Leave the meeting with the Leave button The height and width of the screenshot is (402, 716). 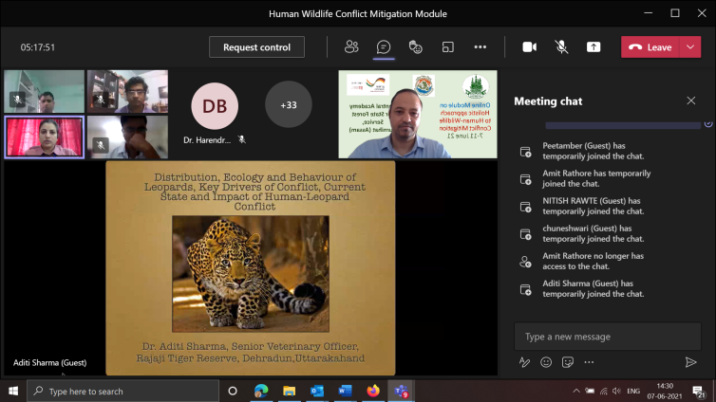click(650, 46)
